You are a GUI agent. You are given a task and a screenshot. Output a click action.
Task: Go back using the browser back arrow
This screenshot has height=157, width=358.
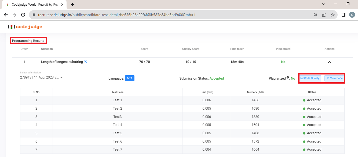click(x=6, y=15)
